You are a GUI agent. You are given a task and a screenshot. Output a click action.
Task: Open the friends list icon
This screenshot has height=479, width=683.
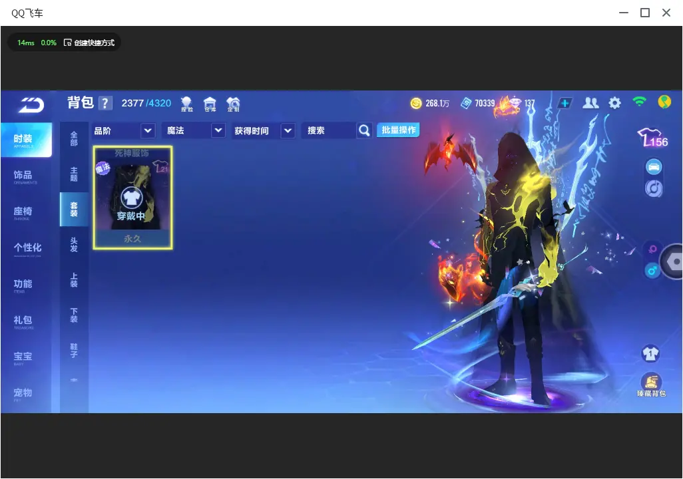click(x=590, y=102)
